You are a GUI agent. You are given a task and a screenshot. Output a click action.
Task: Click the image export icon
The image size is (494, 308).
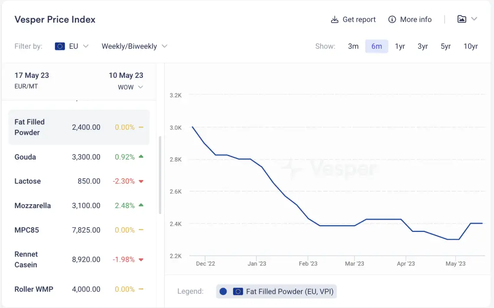point(461,19)
